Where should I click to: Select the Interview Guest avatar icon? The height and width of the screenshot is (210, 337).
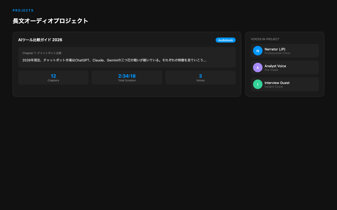(x=257, y=84)
